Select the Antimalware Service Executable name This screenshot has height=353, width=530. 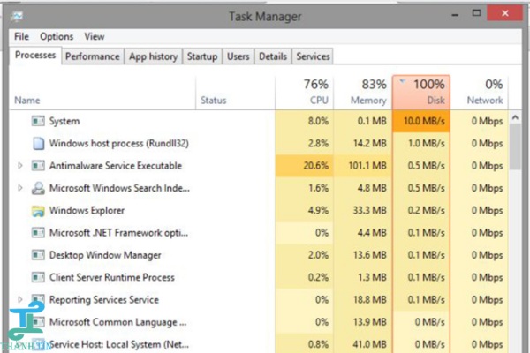[x=116, y=166]
